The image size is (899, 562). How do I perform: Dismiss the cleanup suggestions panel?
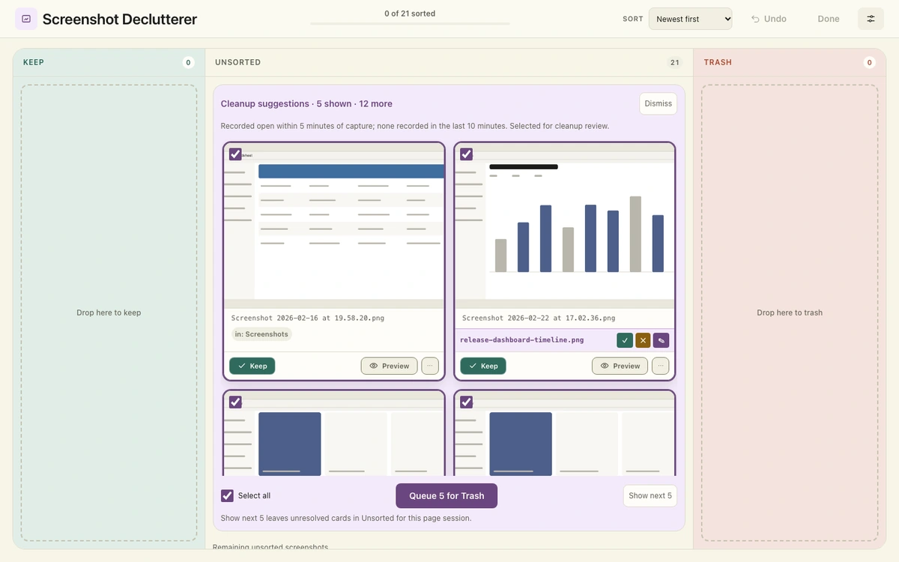tap(658, 103)
